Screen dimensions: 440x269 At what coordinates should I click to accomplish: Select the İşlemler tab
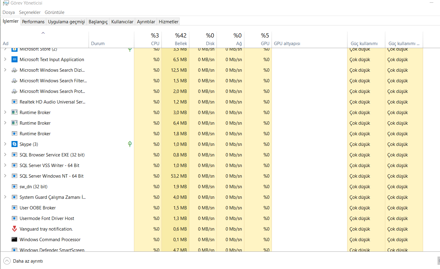click(11, 21)
